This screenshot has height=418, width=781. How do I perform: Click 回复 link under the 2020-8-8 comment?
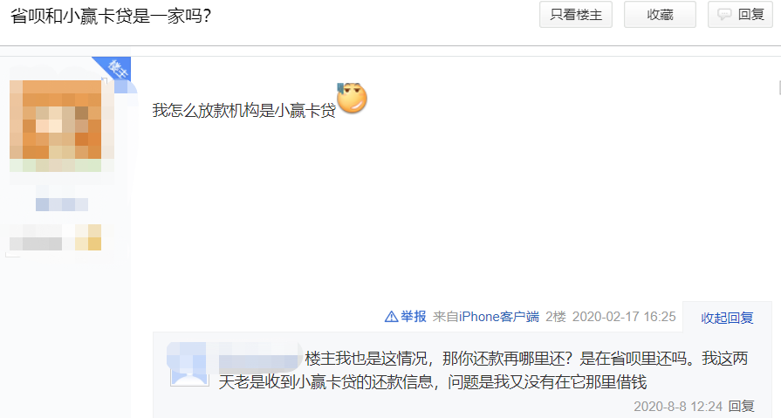click(x=741, y=407)
